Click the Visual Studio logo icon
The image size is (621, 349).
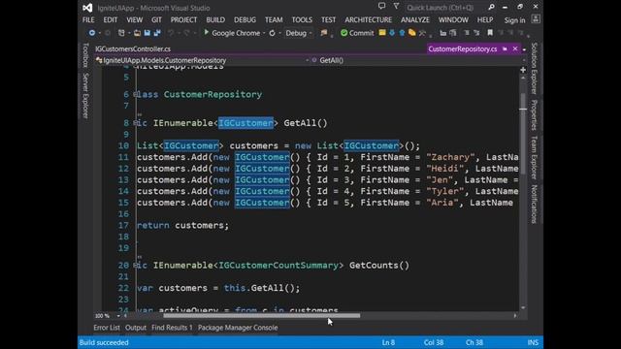(87, 8)
